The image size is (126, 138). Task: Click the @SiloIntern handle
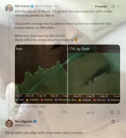[43, 6]
